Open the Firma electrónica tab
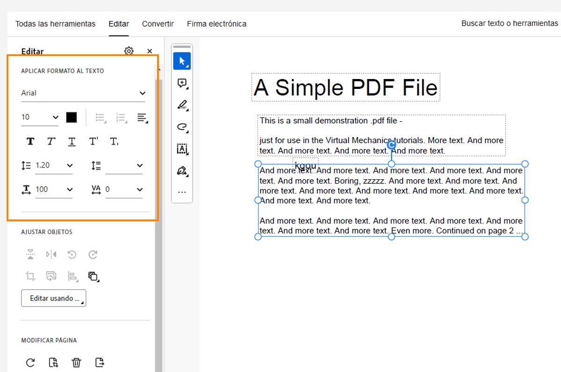 pos(216,24)
